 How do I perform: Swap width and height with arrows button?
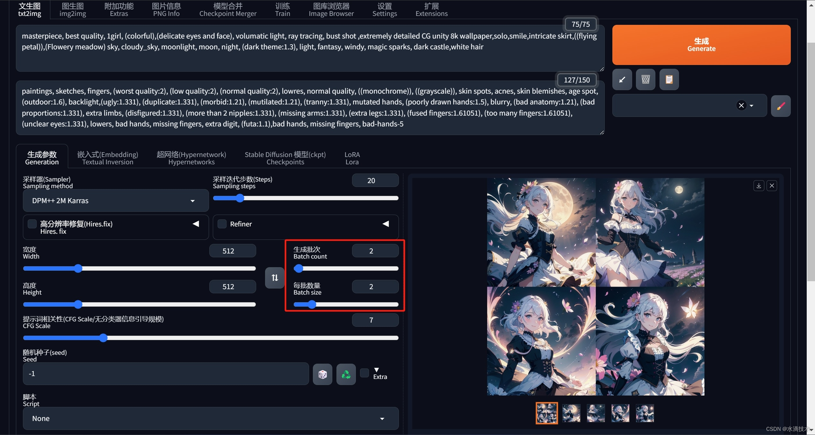click(x=275, y=278)
